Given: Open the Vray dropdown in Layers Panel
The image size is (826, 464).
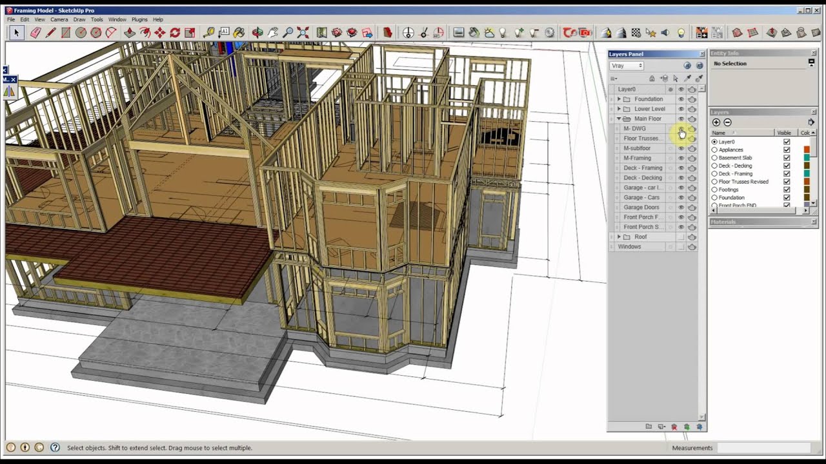Looking at the screenshot, I should 627,66.
